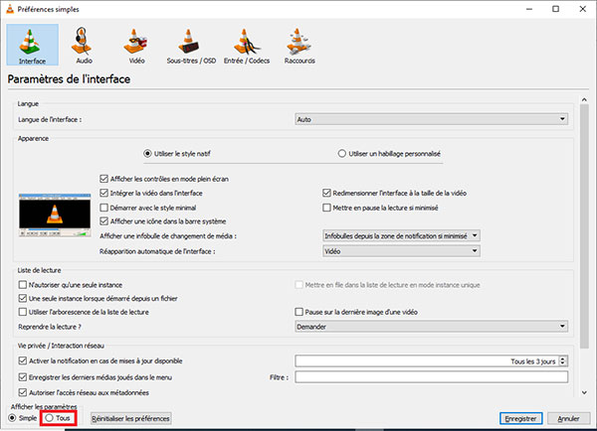Open the Audio preferences category
This screenshot has width=597, height=431.
[x=82, y=45]
